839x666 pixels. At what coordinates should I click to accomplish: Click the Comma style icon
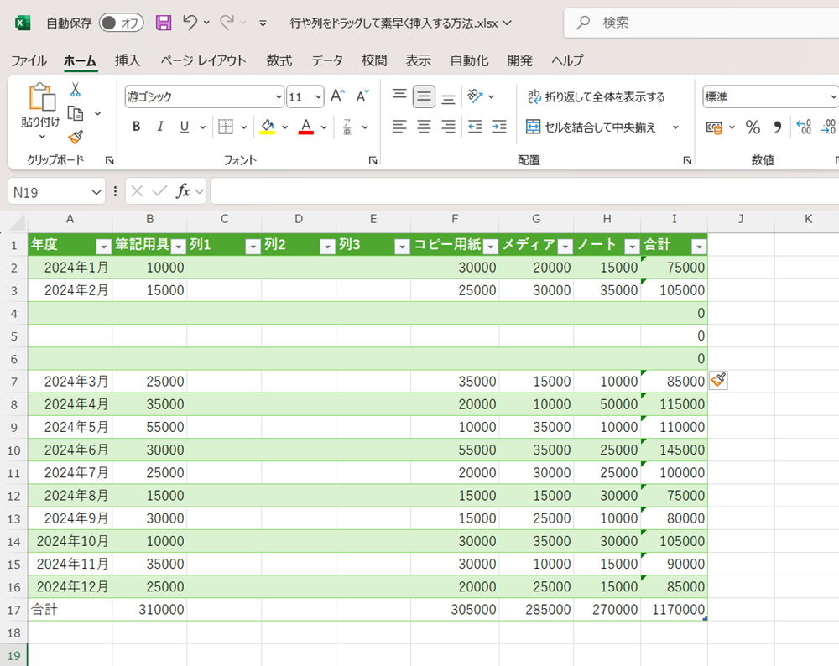[778, 127]
